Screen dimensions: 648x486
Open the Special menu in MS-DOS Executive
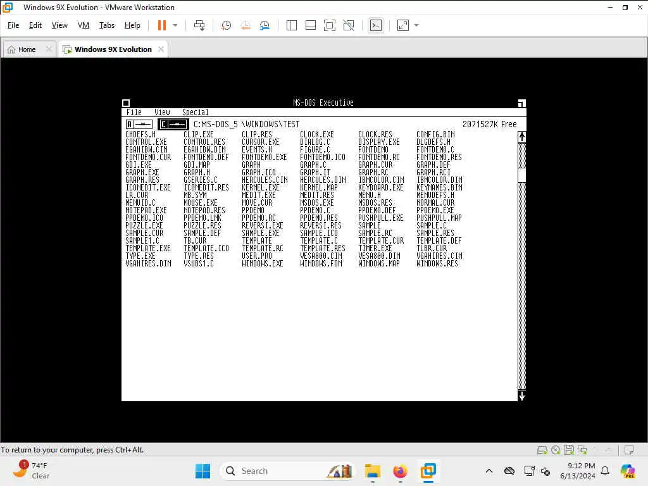[x=195, y=113]
